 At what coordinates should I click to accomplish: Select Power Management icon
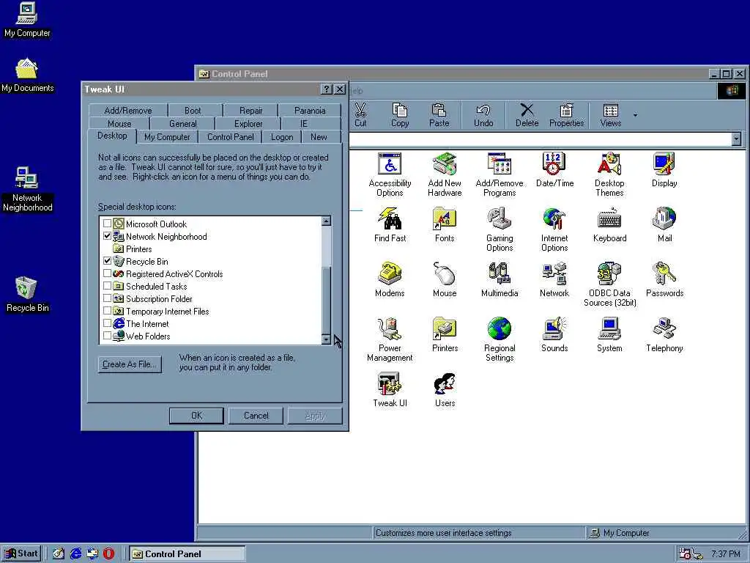point(390,339)
